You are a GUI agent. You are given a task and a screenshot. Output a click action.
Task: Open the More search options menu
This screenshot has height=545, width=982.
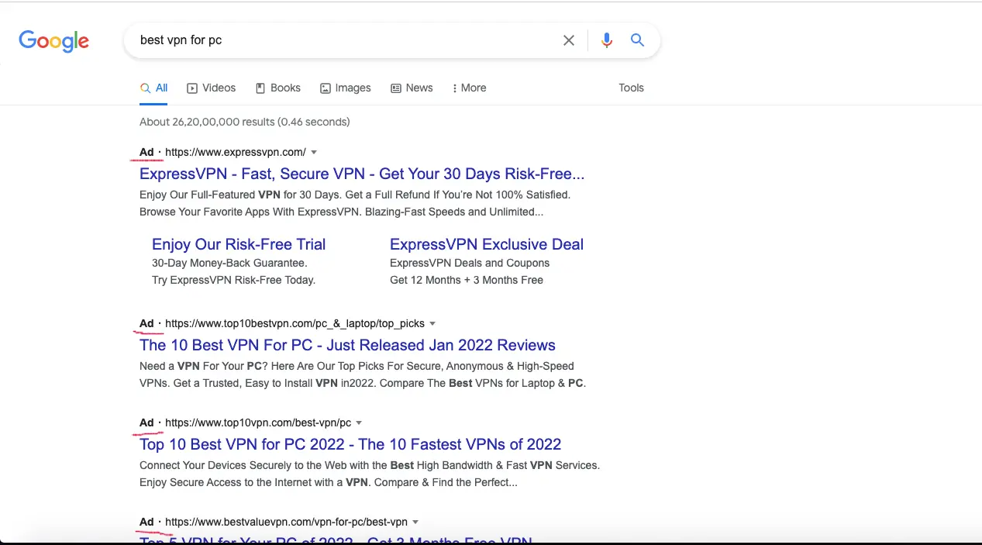(469, 88)
